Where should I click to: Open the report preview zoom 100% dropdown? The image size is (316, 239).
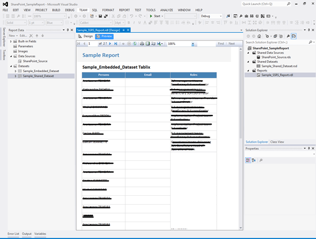[x=193, y=44]
